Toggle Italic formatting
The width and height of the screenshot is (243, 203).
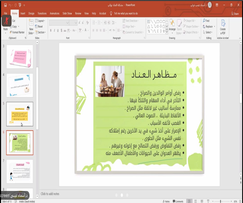click(x=54, y=31)
